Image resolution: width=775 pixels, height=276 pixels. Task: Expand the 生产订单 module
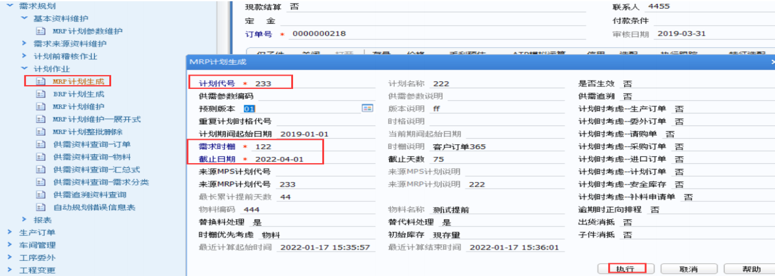point(9,232)
